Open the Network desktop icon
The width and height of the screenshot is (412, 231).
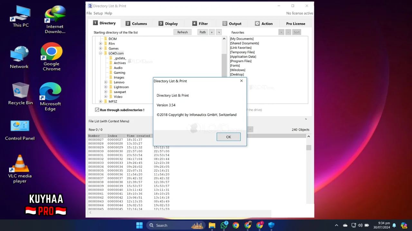[19, 57]
